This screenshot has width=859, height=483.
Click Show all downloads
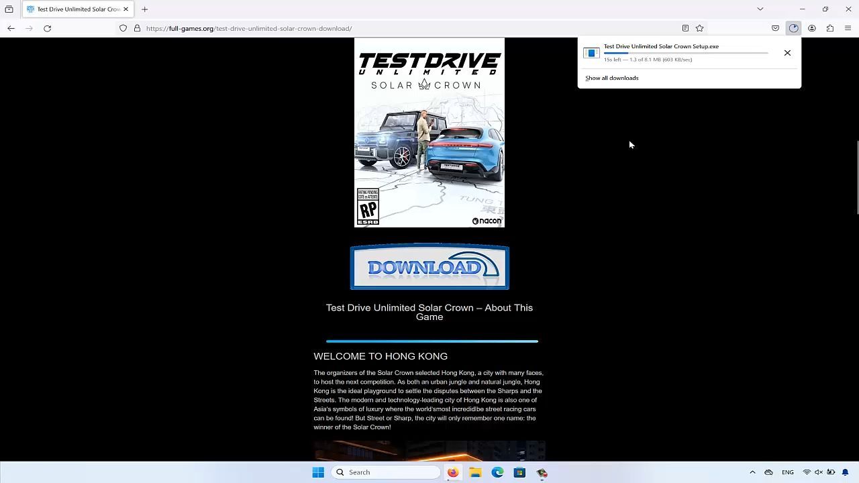pos(612,78)
